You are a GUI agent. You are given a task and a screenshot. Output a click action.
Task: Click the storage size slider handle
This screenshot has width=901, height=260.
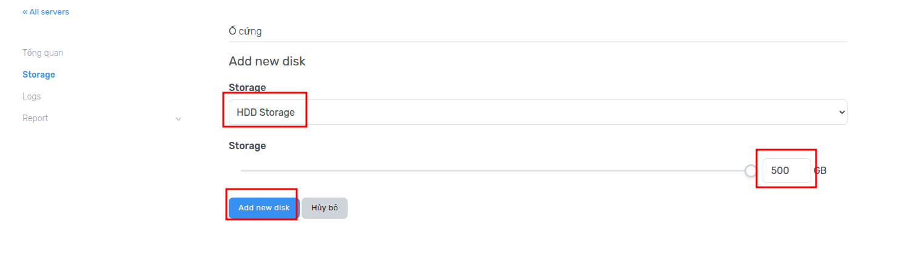(751, 171)
